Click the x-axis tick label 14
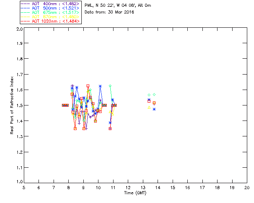This screenshot has height=203, width=254. [158, 188]
